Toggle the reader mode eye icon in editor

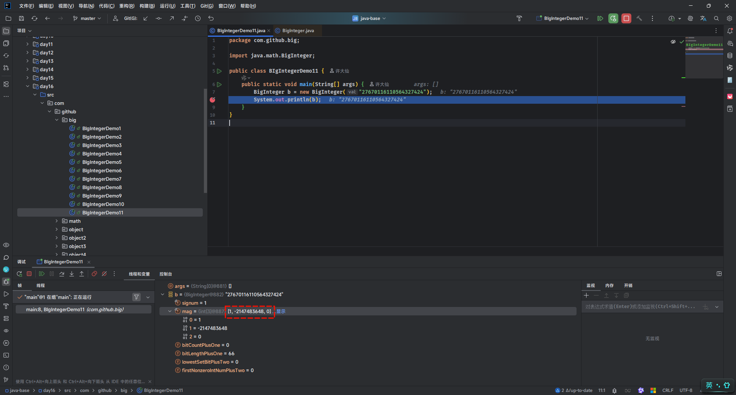(673, 42)
